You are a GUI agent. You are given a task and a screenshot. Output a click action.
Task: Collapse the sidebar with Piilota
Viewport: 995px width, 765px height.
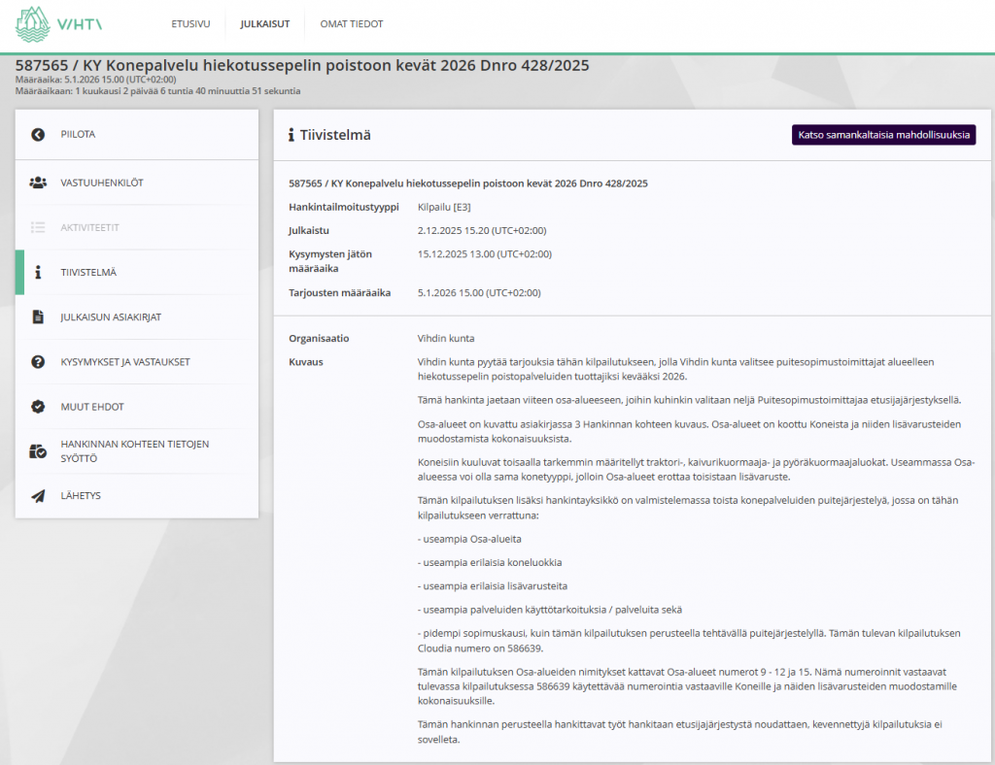click(78, 135)
